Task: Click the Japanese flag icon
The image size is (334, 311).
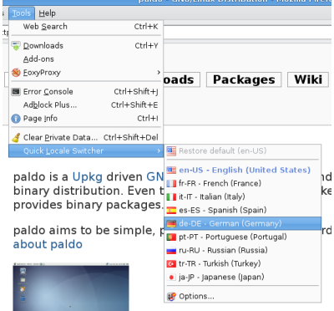Action: [171, 278]
